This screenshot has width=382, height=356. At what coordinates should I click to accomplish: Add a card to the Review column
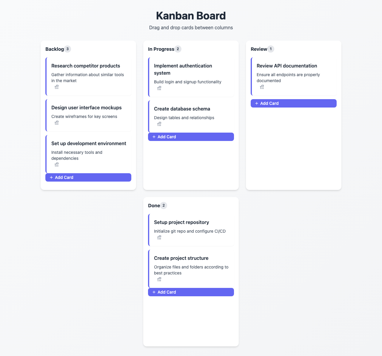[294, 103]
